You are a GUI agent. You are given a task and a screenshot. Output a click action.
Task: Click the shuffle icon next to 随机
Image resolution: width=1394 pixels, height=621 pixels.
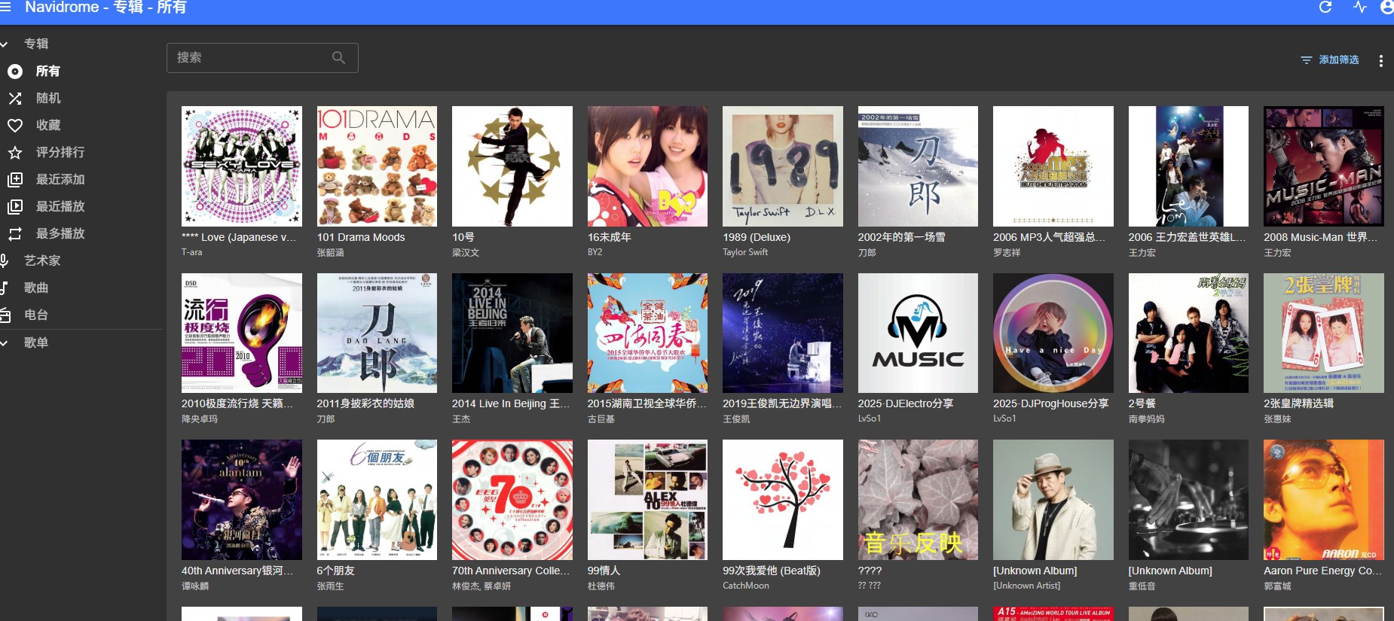tap(15, 99)
